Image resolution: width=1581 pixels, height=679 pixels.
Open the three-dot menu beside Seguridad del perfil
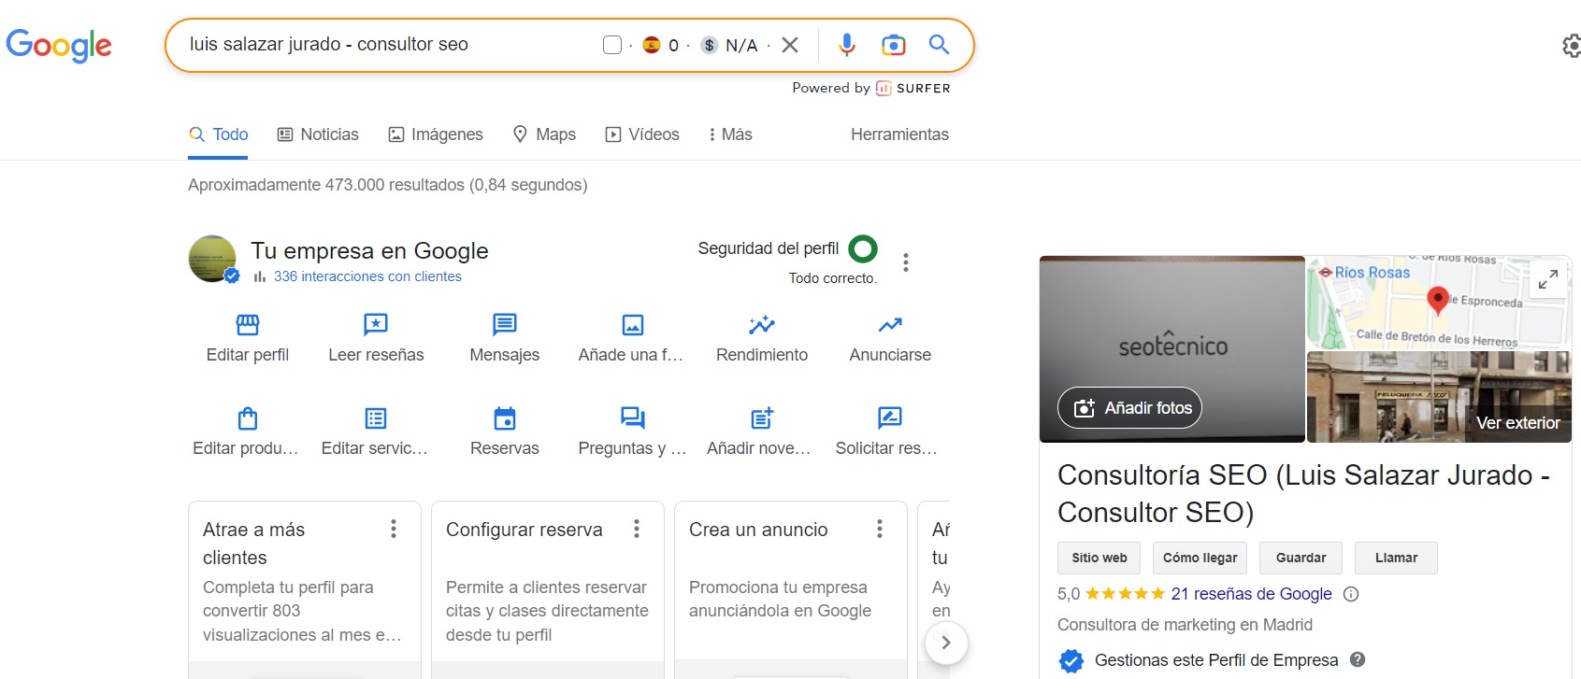906,262
